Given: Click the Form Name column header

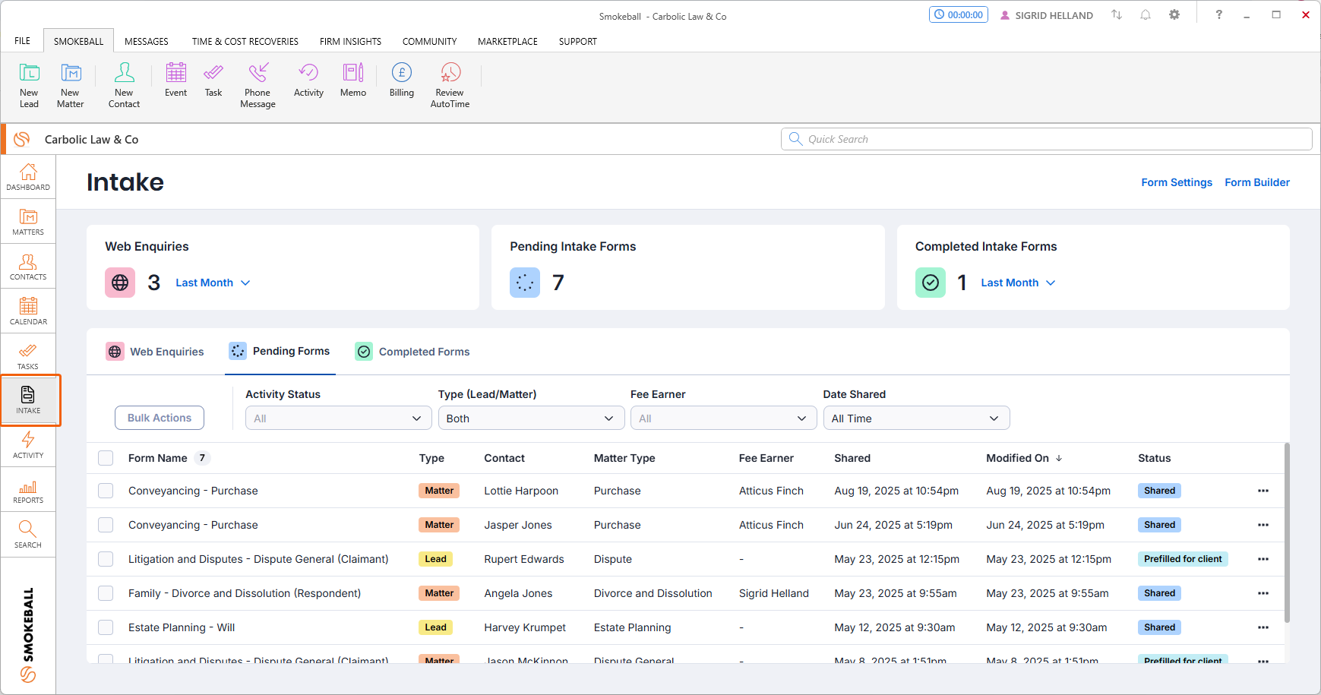Looking at the screenshot, I should (157, 458).
